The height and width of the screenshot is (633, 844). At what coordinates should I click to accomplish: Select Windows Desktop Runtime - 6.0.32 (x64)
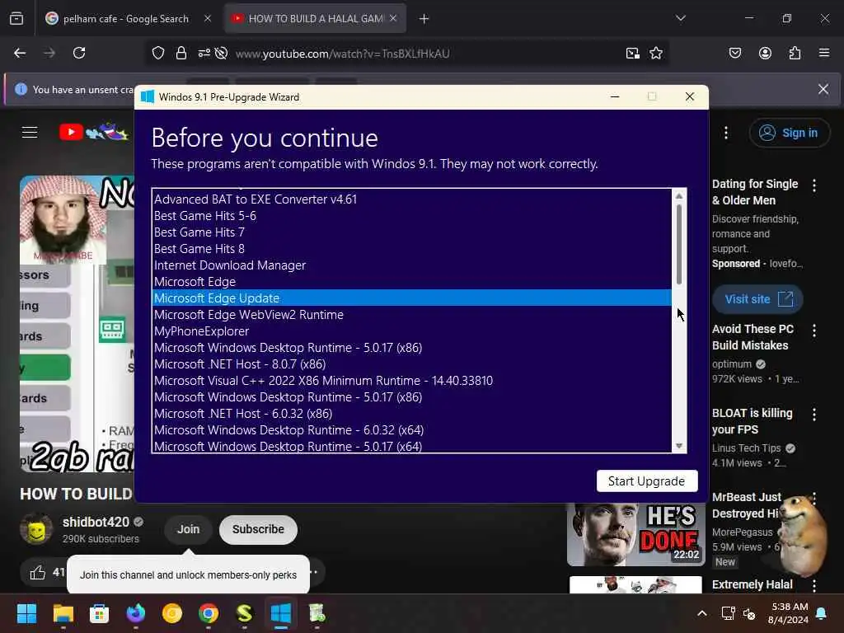pyautogui.click(x=412, y=430)
